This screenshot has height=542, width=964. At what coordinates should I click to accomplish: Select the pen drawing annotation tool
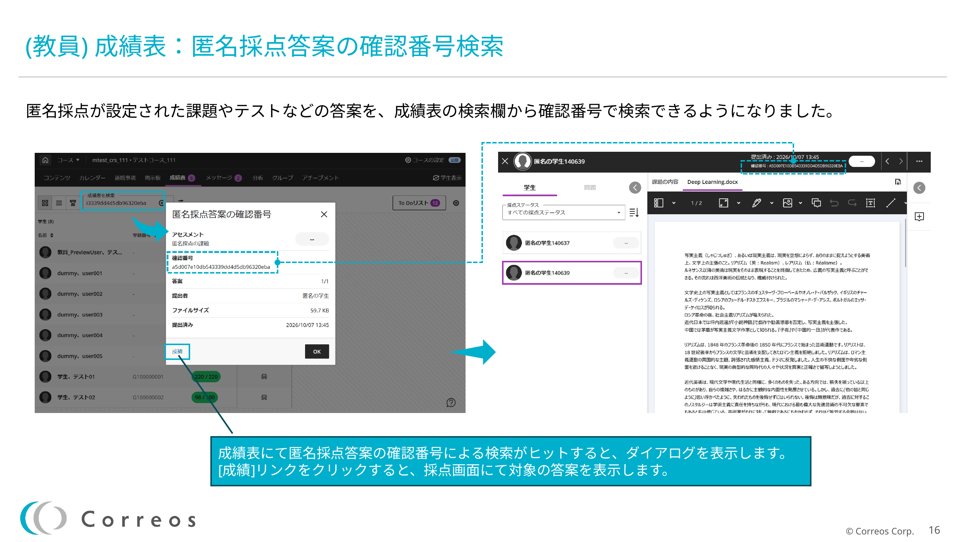[756, 203]
